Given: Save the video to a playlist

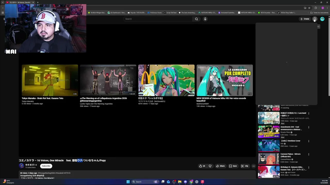Looking at the screenshot, I should coord(233,166).
